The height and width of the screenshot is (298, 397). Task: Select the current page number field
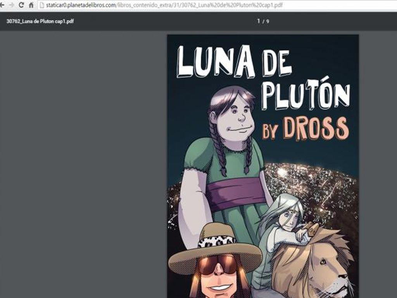259,21
